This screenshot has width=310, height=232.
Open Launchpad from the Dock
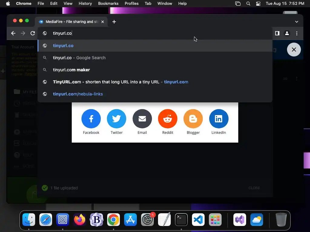click(215, 220)
